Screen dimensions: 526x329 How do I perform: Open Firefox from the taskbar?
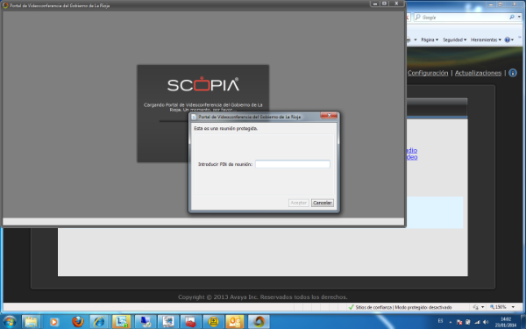click(77, 322)
